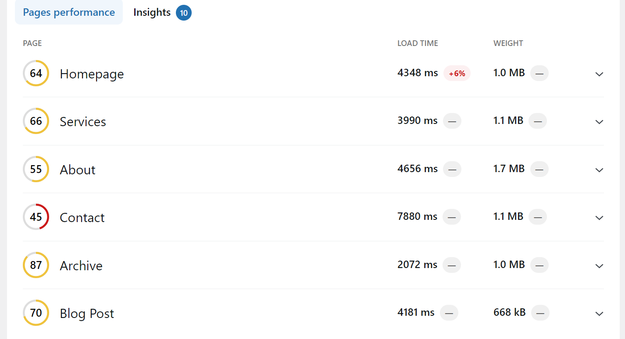Click the Insights count badge showing 10

(x=184, y=13)
